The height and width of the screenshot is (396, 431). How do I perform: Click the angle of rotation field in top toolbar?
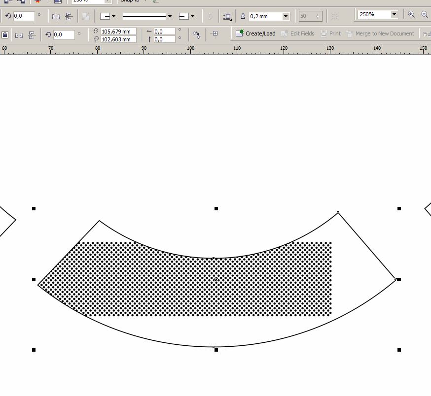click(24, 16)
